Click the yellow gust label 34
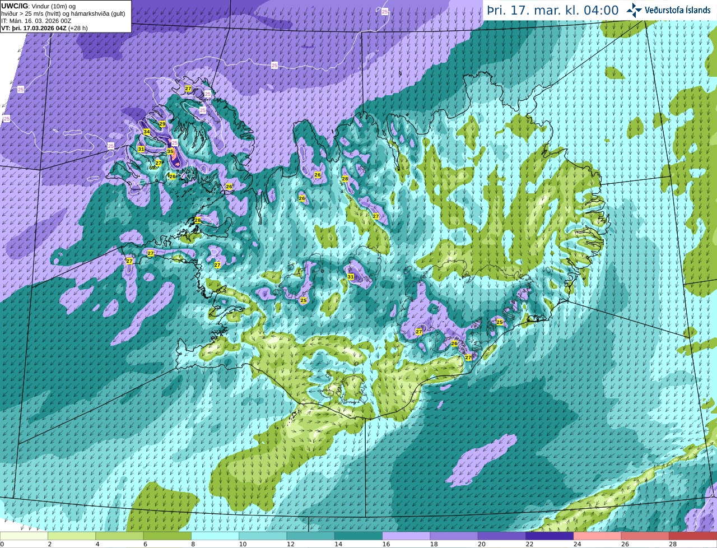717x548 pixels. tap(147, 132)
